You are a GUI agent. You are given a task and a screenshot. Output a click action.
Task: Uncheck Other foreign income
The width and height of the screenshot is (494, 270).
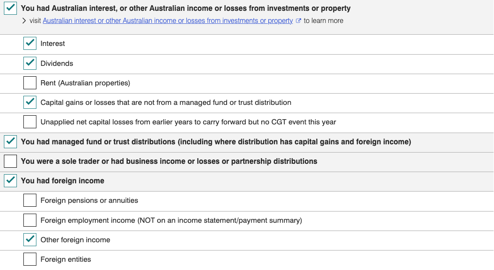[30, 240]
